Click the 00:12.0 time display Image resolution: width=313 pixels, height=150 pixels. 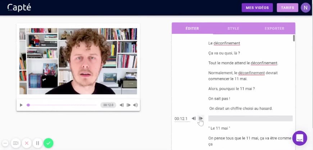[x=108, y=105]
